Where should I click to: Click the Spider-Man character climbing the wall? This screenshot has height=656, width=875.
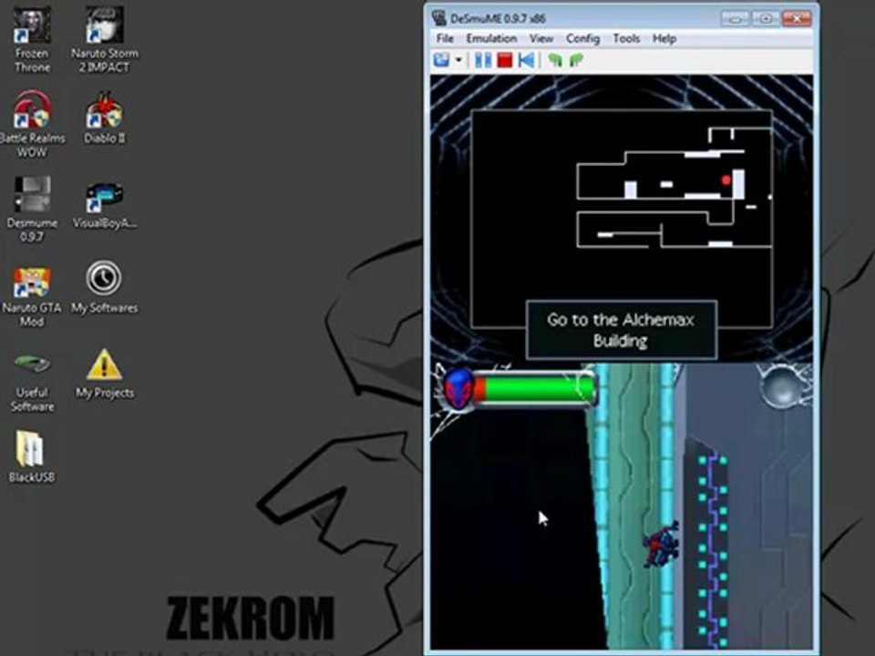coord(662,545)
